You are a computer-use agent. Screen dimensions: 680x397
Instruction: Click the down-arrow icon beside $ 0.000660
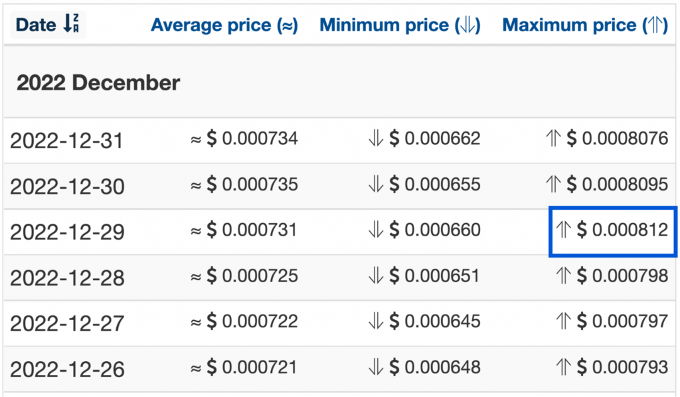pyautogui.click(x=376, y=230)
